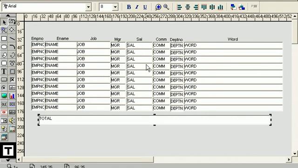Viewport: 298px width, 168px height.
Task: Choose the Text (T) tool
Action: 4,71
